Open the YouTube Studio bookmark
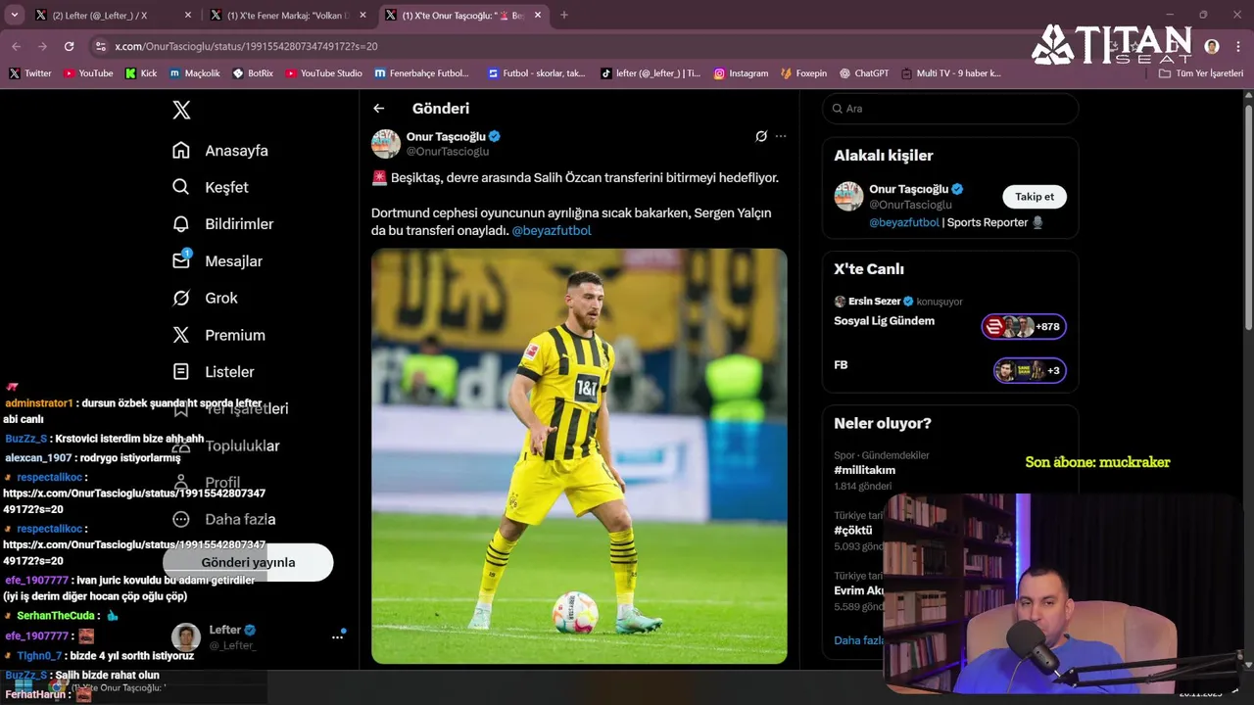1254x705 pixels. click(x=323, y=73)
